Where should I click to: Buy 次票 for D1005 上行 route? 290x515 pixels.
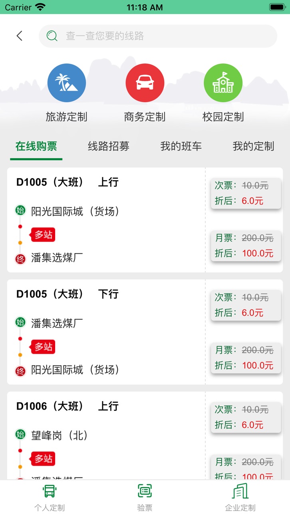coord(246,193)
